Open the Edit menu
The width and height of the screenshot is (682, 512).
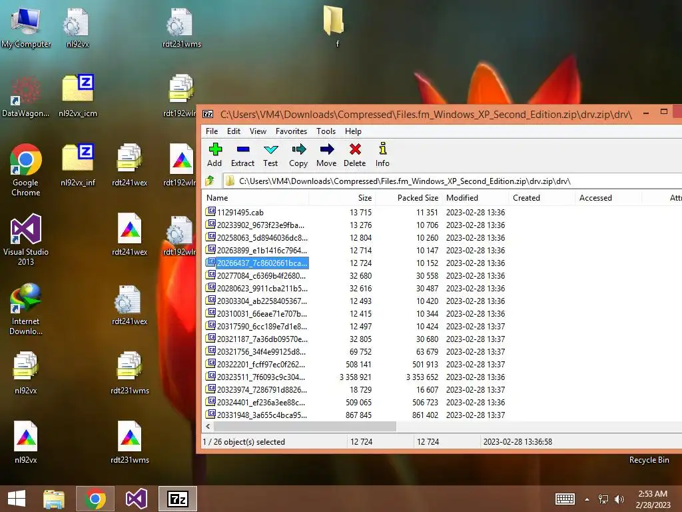click(x=234, y=131)
